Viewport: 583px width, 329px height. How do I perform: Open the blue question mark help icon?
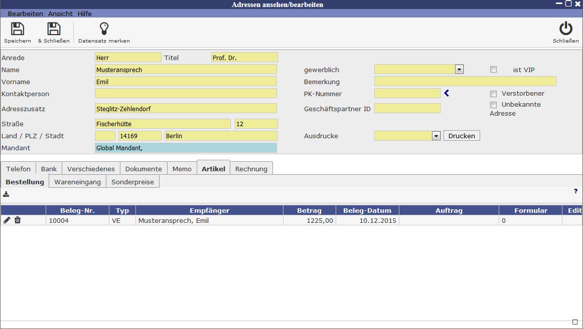click(575, 191)
